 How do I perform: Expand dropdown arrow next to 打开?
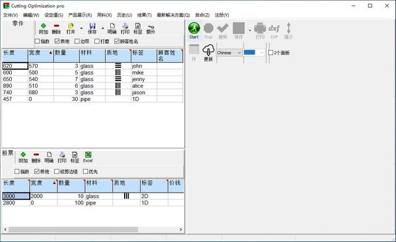(81, 28)
